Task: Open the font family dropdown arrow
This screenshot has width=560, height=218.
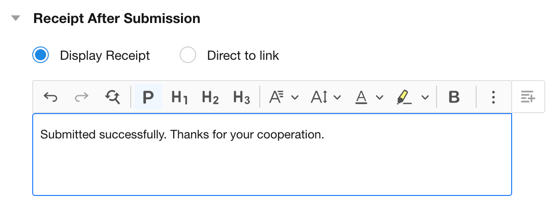Action: (295, 98)
